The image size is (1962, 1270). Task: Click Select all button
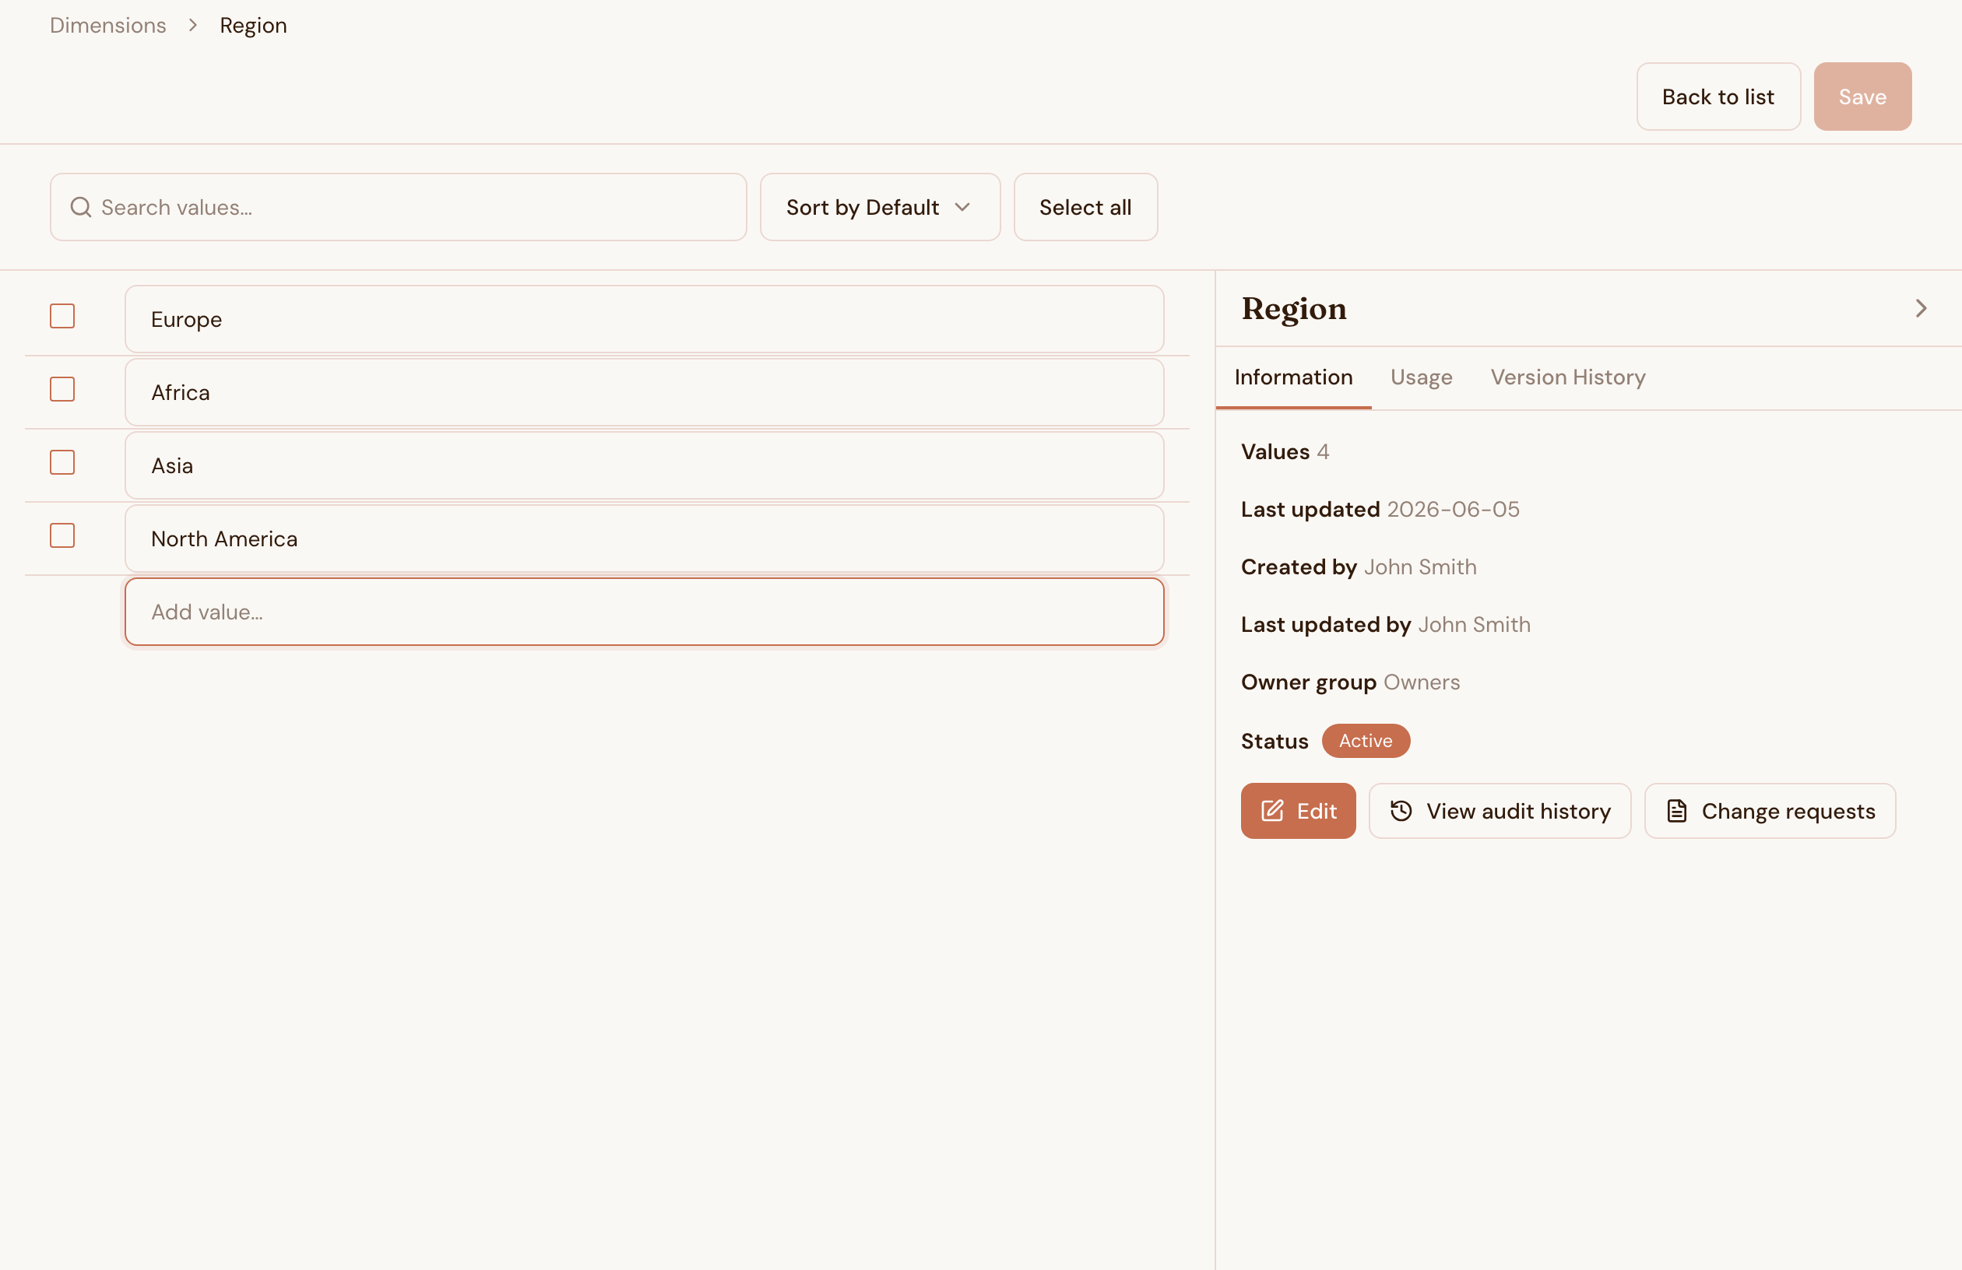[x=1085, y=207]
